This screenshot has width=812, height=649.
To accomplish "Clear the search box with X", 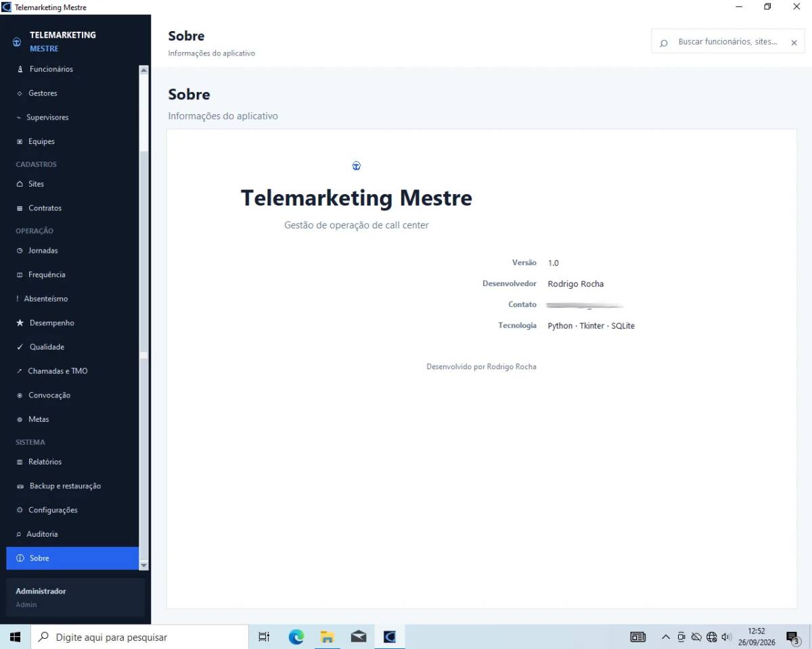I will (794, 43).
